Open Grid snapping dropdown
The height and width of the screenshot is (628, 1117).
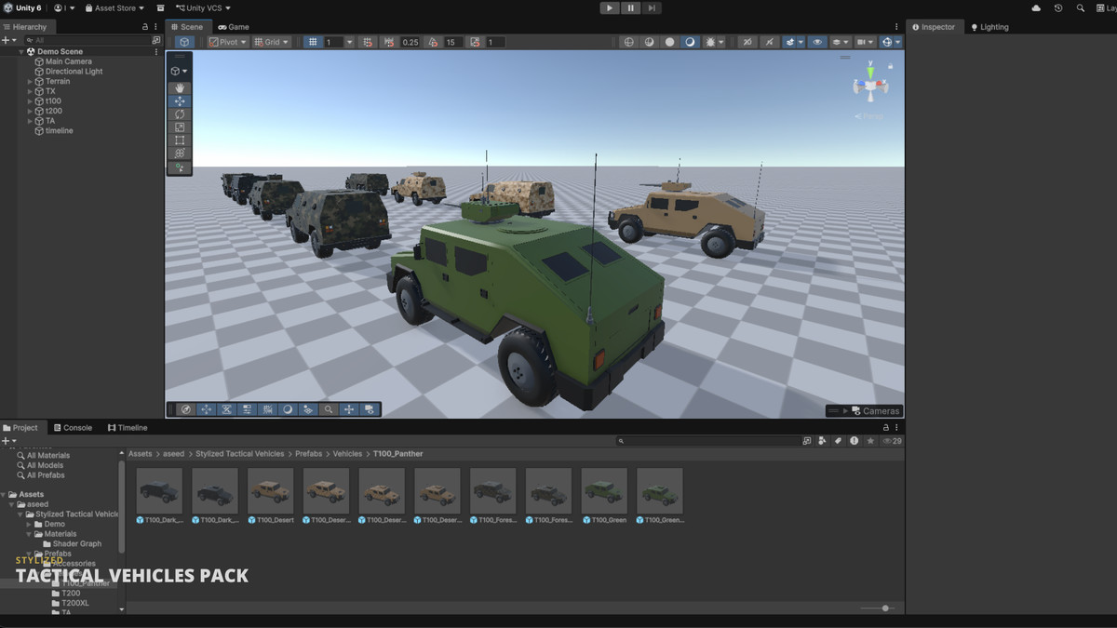click(272, 42)
